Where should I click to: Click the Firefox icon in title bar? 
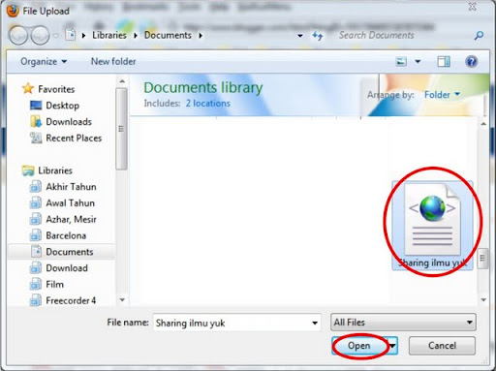[13, 11]
